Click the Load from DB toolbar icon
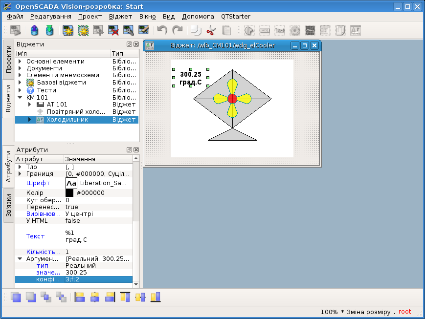The height and width of the screenshot is (319, 425). point(34,31)
